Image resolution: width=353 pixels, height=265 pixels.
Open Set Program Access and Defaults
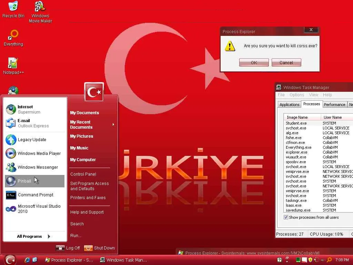89,186
